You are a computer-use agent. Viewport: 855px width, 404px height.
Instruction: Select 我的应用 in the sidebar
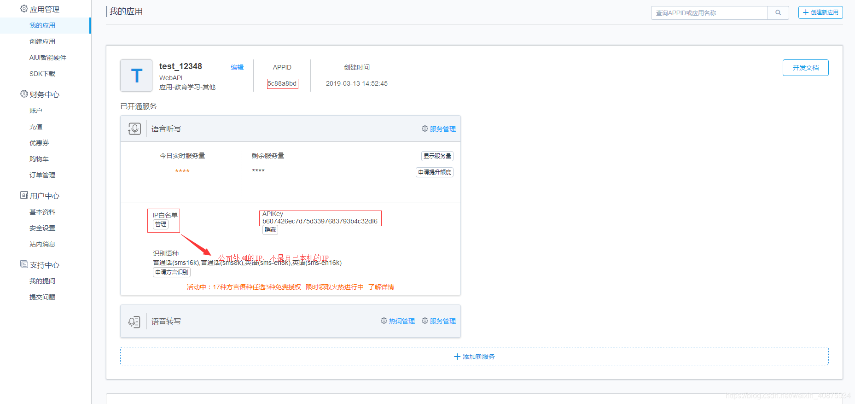tap(42, 25)
